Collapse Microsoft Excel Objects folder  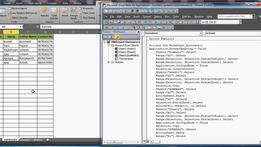click(108, 45)
